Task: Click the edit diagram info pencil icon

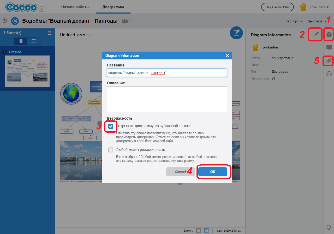Action: 315,35
